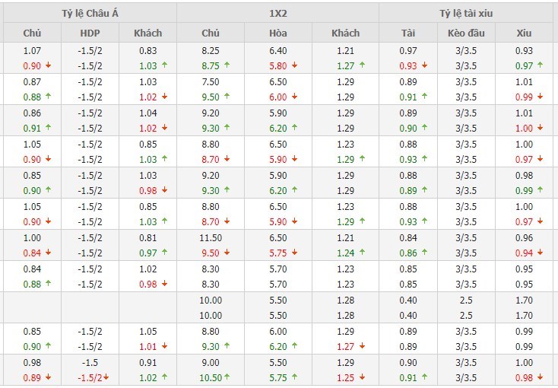Click the 9.00 home win odds
Viewport: 558px width, 388px height.
click(x=211, y=362)
